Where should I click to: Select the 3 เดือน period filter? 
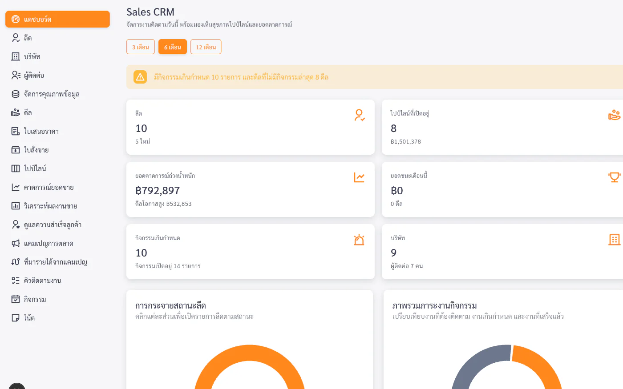point(141,47)
